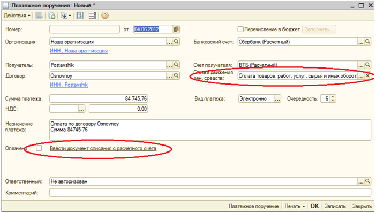The width and height of the screenshot is (376, 213).
Task: Click the Комментарий input field
Action: point(210,192)
